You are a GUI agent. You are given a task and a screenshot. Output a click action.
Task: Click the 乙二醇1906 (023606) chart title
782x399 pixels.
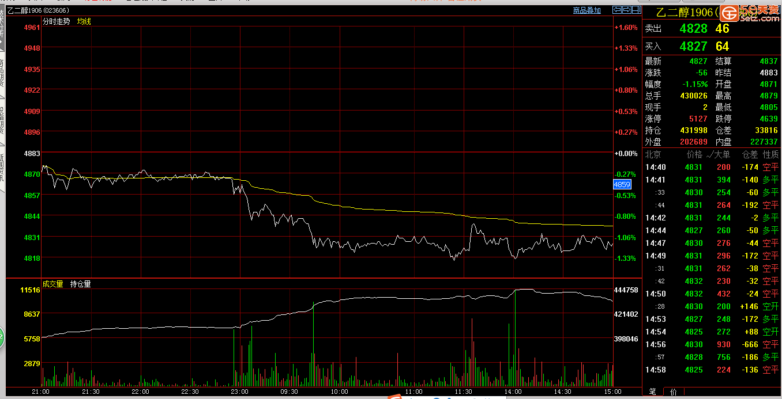coord(39,10)
